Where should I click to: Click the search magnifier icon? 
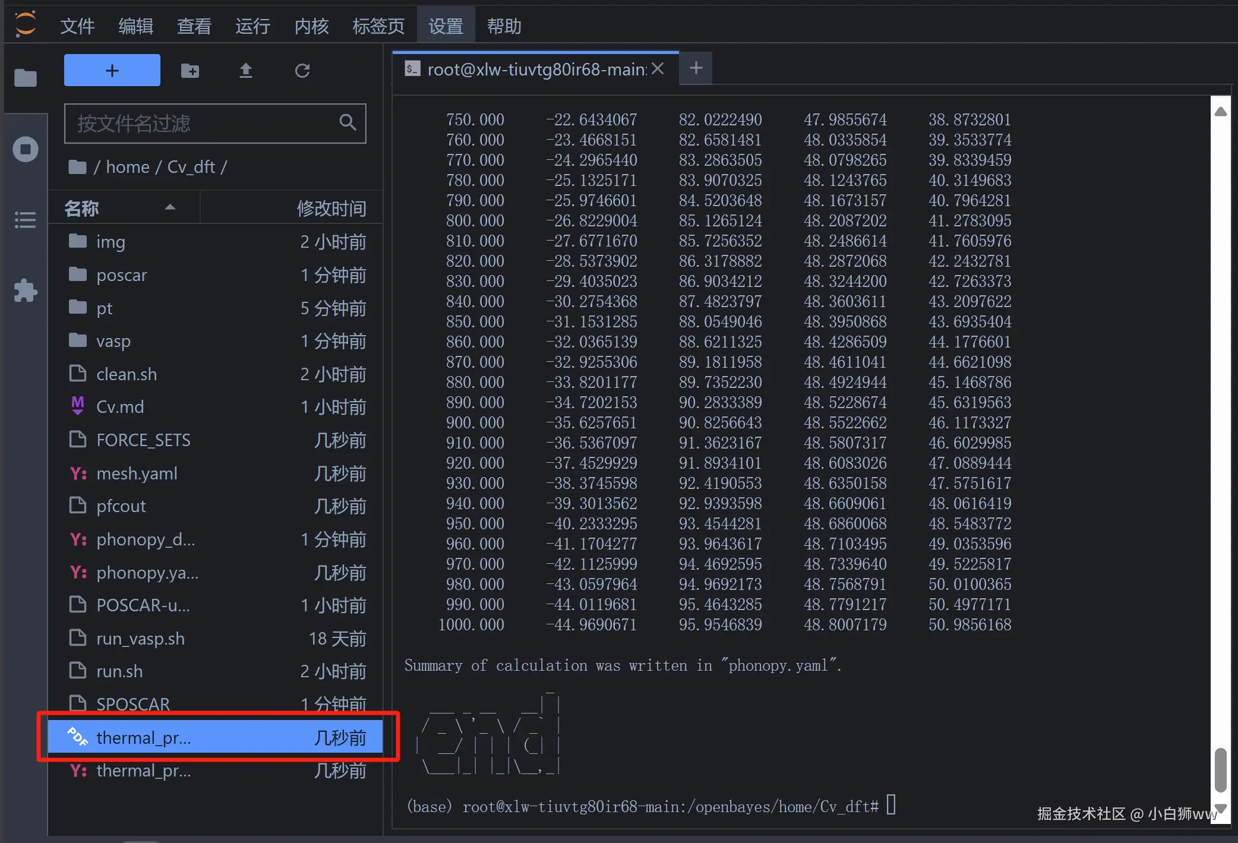click(x=348, y=123)
